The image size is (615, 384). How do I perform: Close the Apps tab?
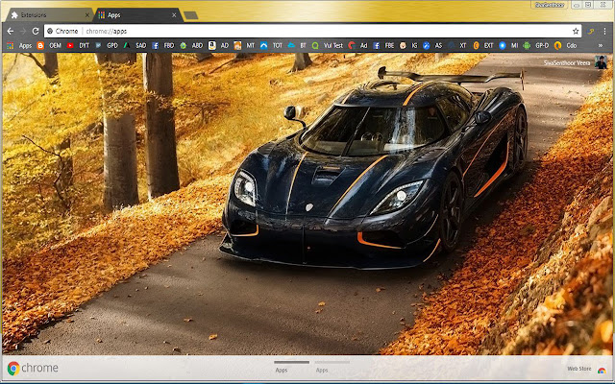[174, 15]
